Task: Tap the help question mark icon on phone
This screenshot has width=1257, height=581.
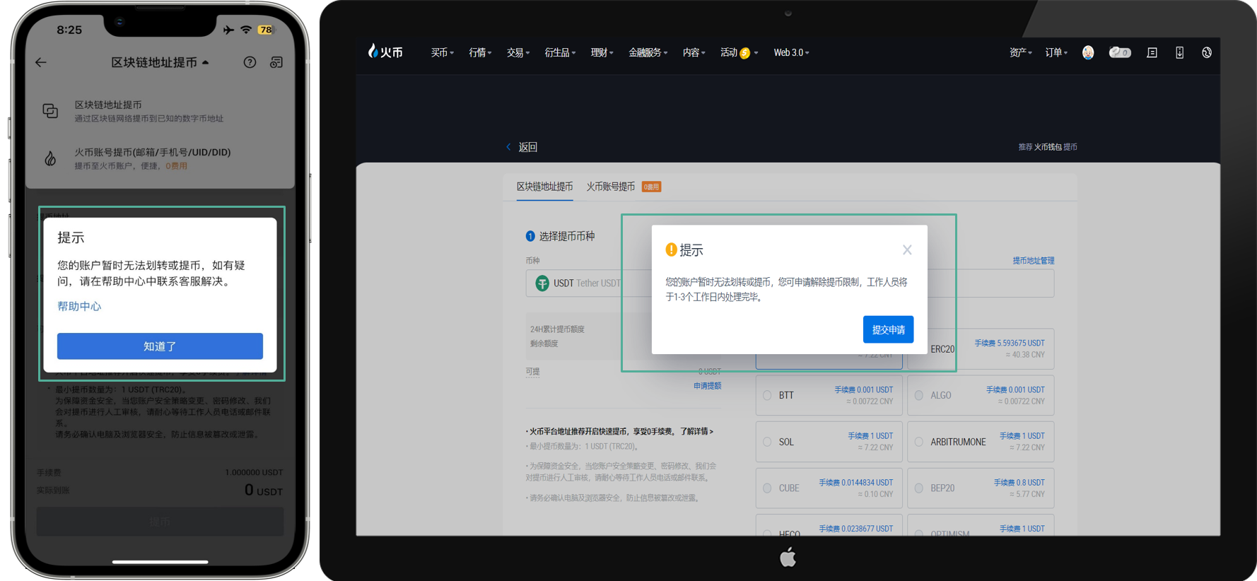Action: (250, 62)
